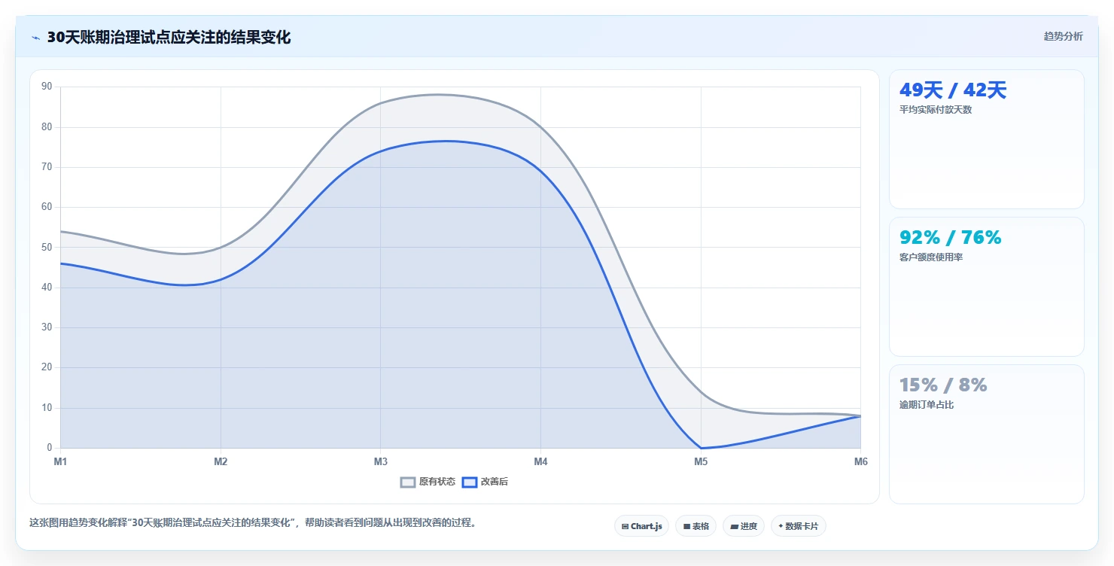Click the M4 axis label
Image resolution: width=1114 pixels, height=566 pixels.
click(540, 462)
